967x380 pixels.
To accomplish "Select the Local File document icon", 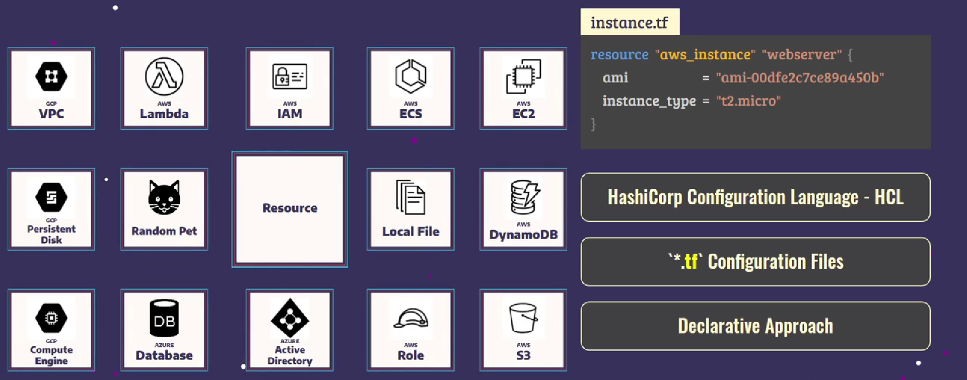I will tap(410, 197).
